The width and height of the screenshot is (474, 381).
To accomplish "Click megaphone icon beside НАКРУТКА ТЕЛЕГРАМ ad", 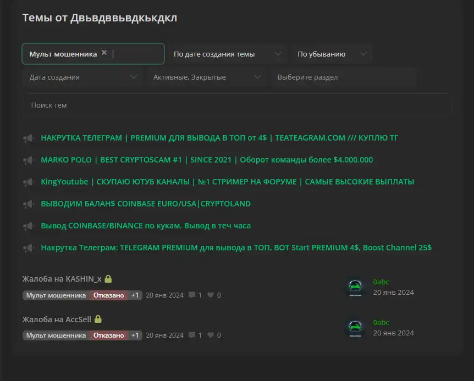I will tap(29, 138).
